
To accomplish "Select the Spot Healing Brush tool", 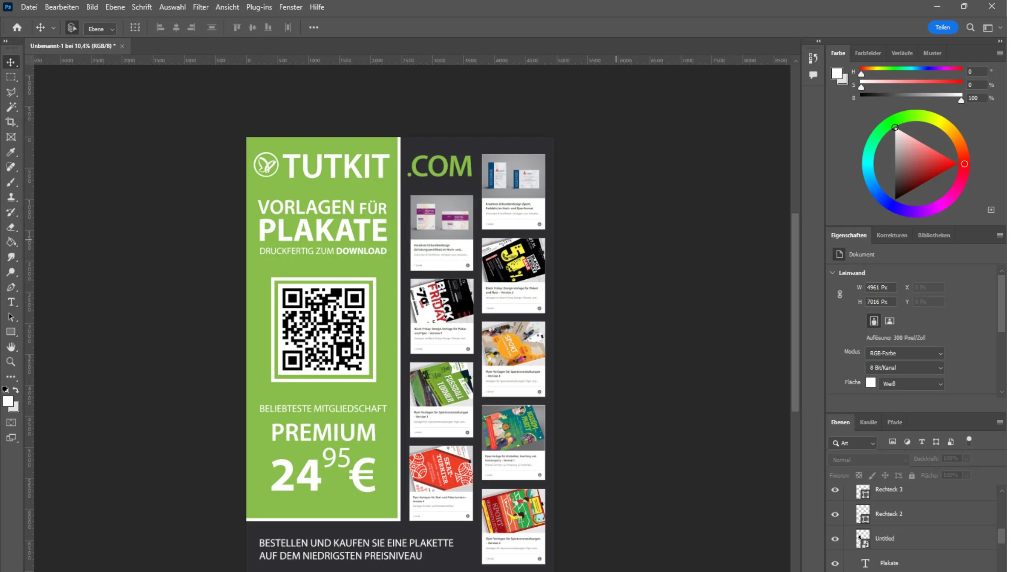I will (11, 167).
